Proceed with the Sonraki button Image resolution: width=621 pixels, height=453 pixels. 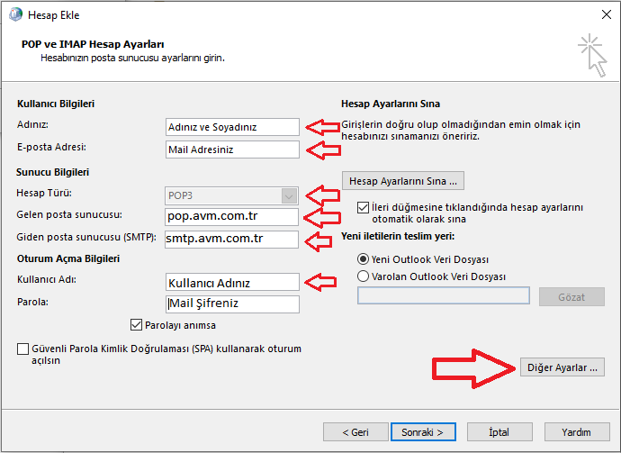coord(422,432)
